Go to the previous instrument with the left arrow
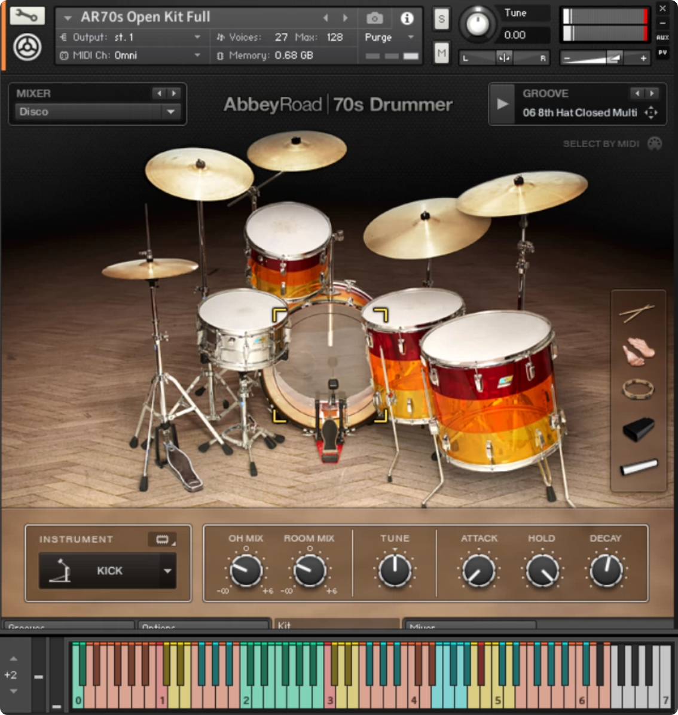Viewport: 678px width, 715px height. click(x=325, y=18)
